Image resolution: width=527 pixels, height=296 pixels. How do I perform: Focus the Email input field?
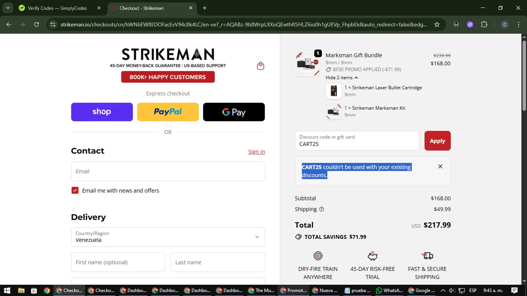[168, 171]
